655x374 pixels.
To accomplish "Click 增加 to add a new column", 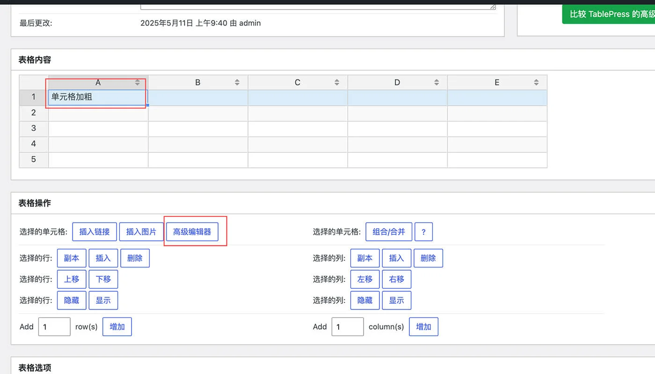I will [423, 326].
